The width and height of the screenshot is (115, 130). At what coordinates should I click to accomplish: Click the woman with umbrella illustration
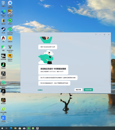46,57
